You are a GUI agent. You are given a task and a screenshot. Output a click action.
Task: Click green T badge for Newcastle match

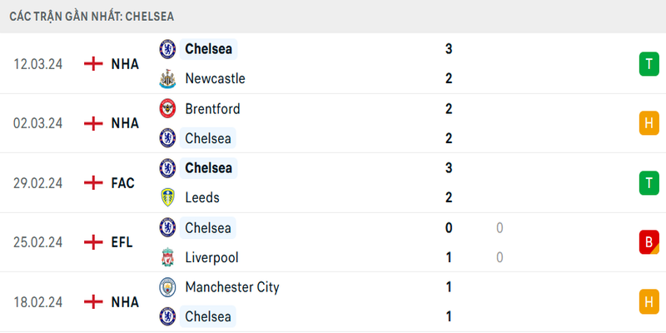tap(649, 63)
